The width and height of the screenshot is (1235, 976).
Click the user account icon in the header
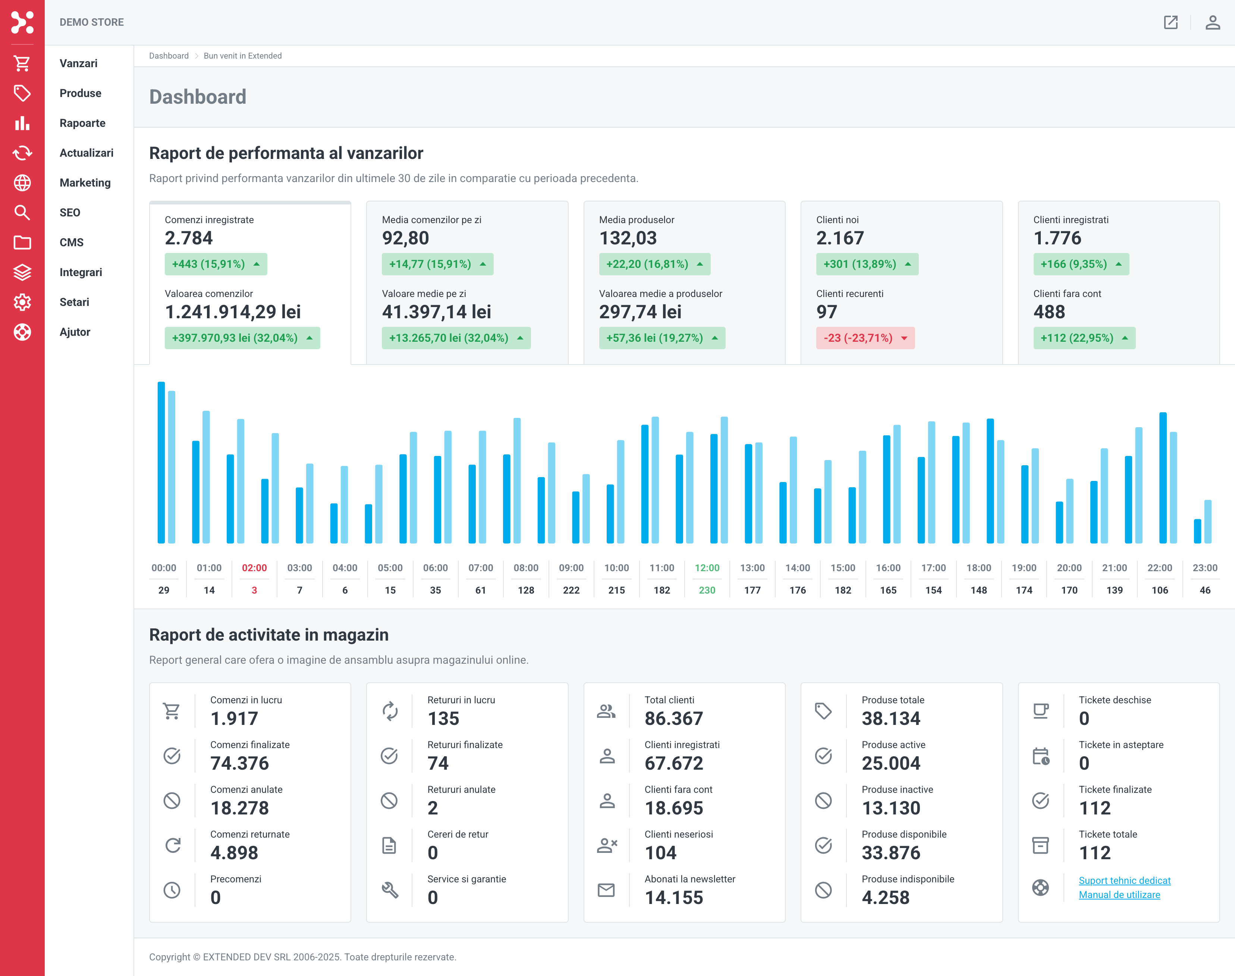(x=1213, y=22)
